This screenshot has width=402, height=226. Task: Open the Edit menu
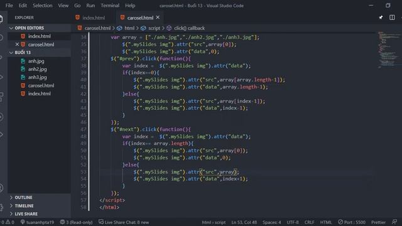click(23, 6)
